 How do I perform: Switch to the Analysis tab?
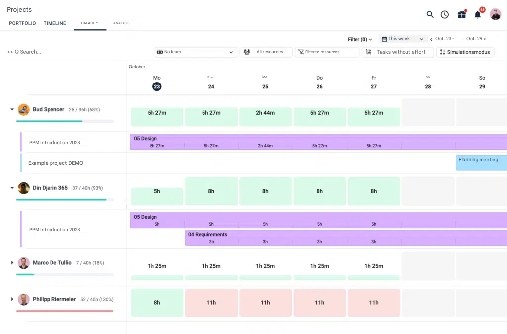pos(121,23)
